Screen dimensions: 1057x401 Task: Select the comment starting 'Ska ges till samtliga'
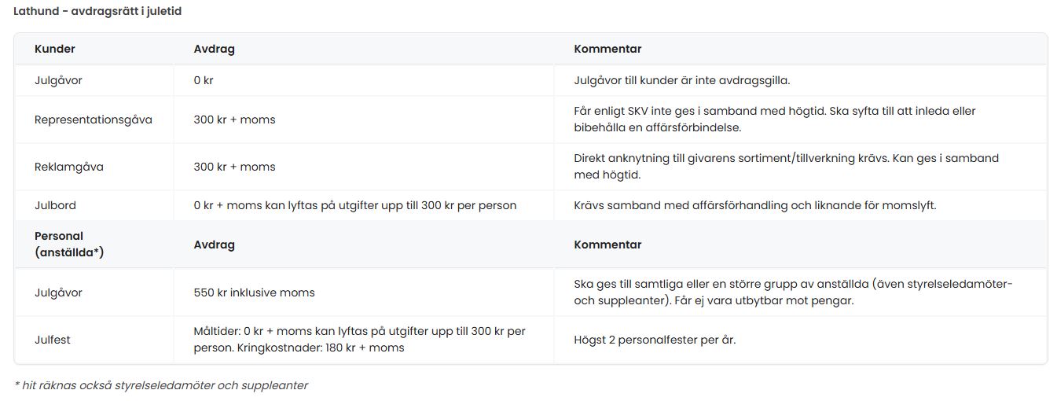pyautogui.click(x=793, y=292)
